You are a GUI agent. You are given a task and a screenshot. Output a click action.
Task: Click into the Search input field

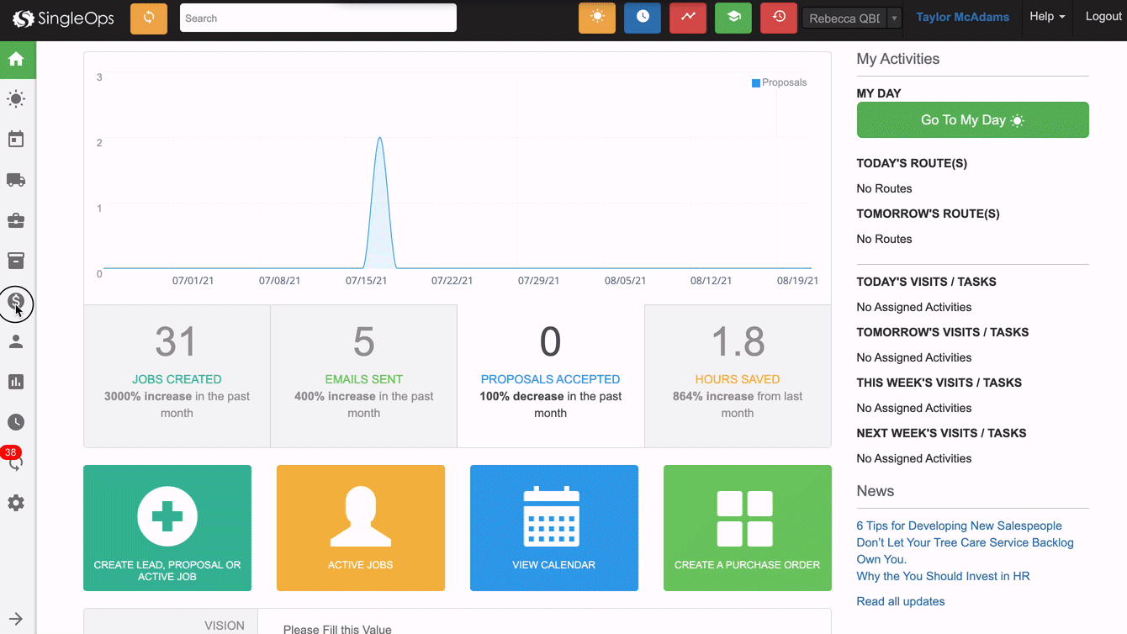point(318,18)
